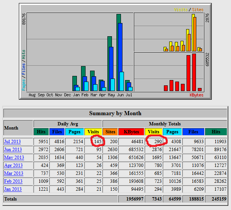
Task: Click the KBytes chart legend label
Action: click(x=196, y=95)
